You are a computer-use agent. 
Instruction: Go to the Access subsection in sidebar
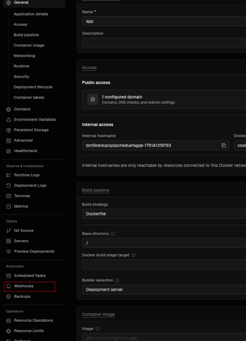coord(20,24)
